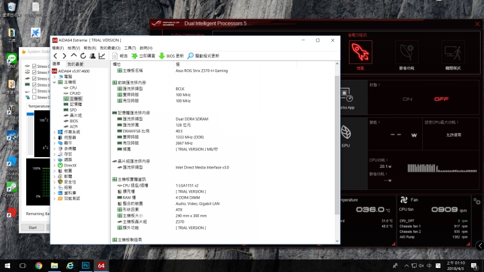Click the up-level arrow in AIDA64 toolbar
The image size is (484, 272).
(x=73, y=56)
